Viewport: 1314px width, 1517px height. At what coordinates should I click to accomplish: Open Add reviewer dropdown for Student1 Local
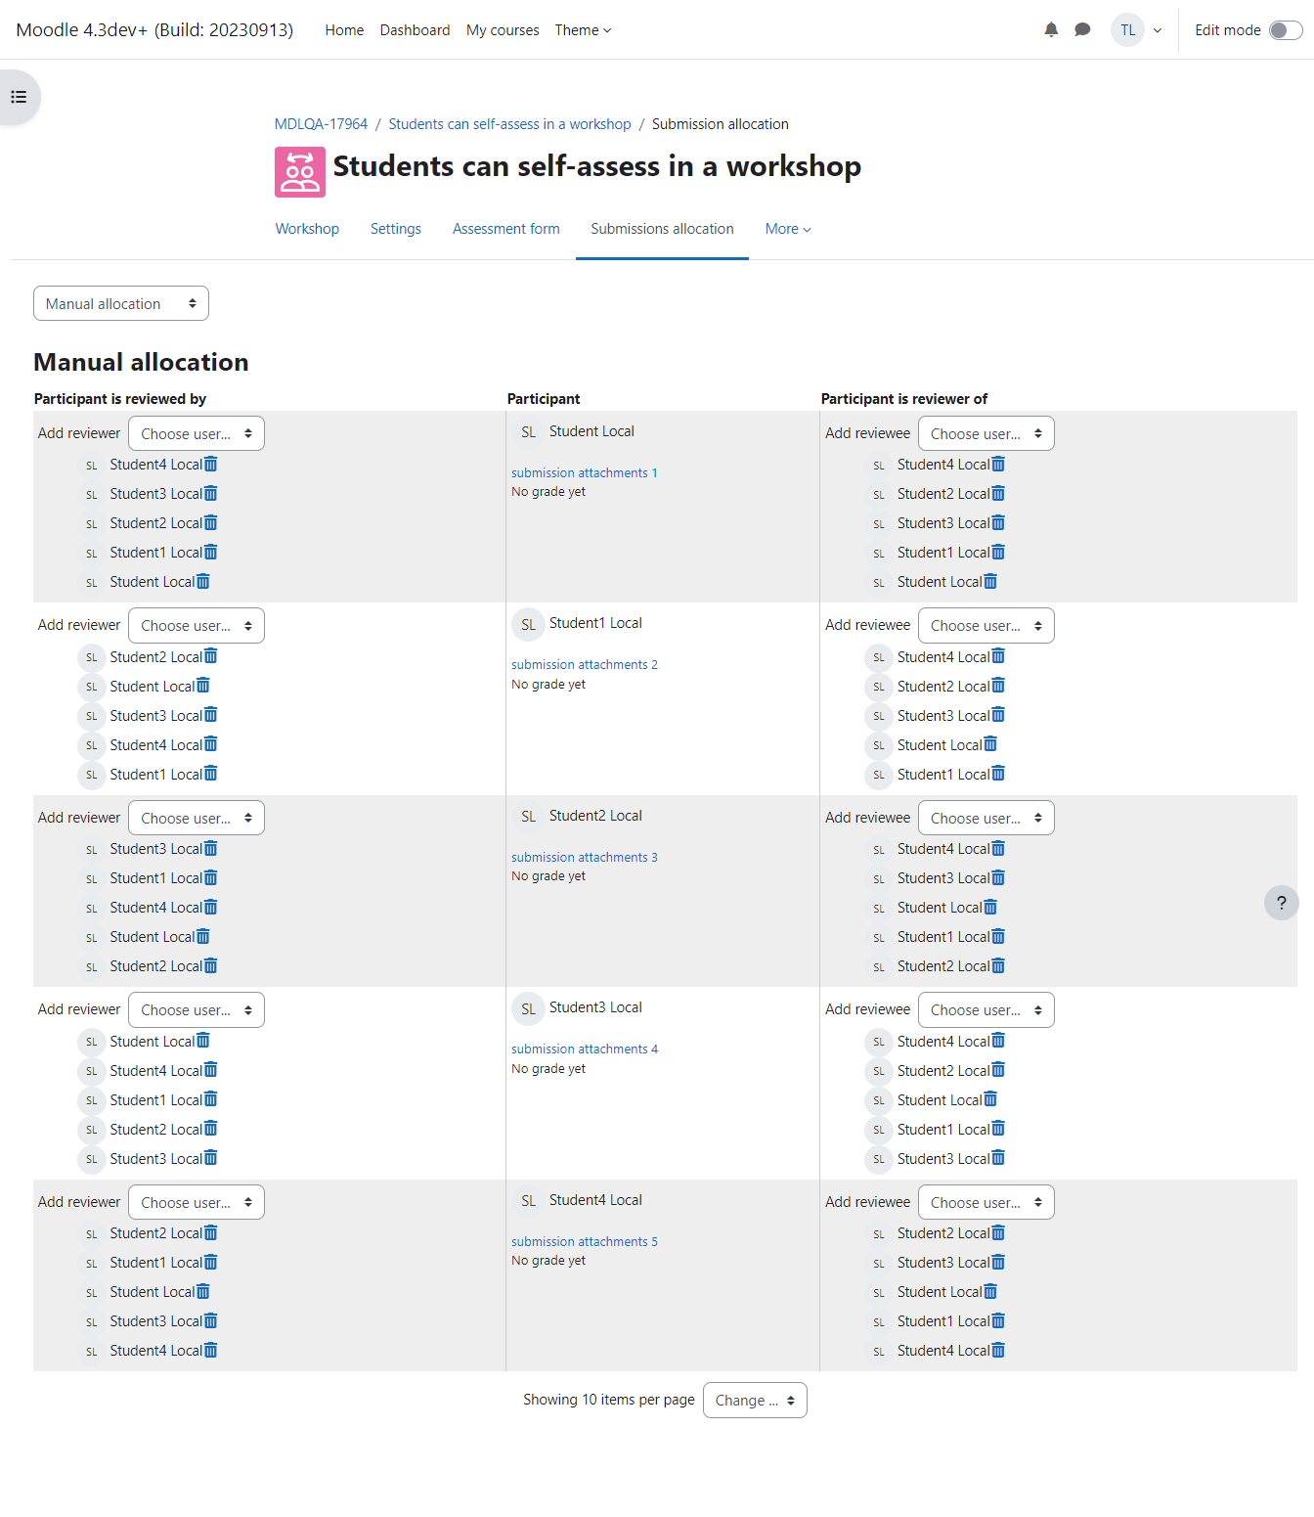point(197,626)
